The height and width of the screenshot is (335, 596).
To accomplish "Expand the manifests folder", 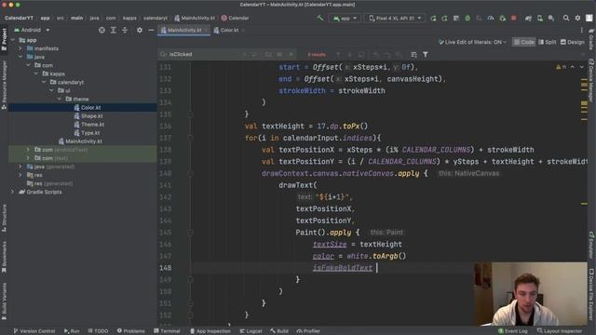I will [20, 48].
